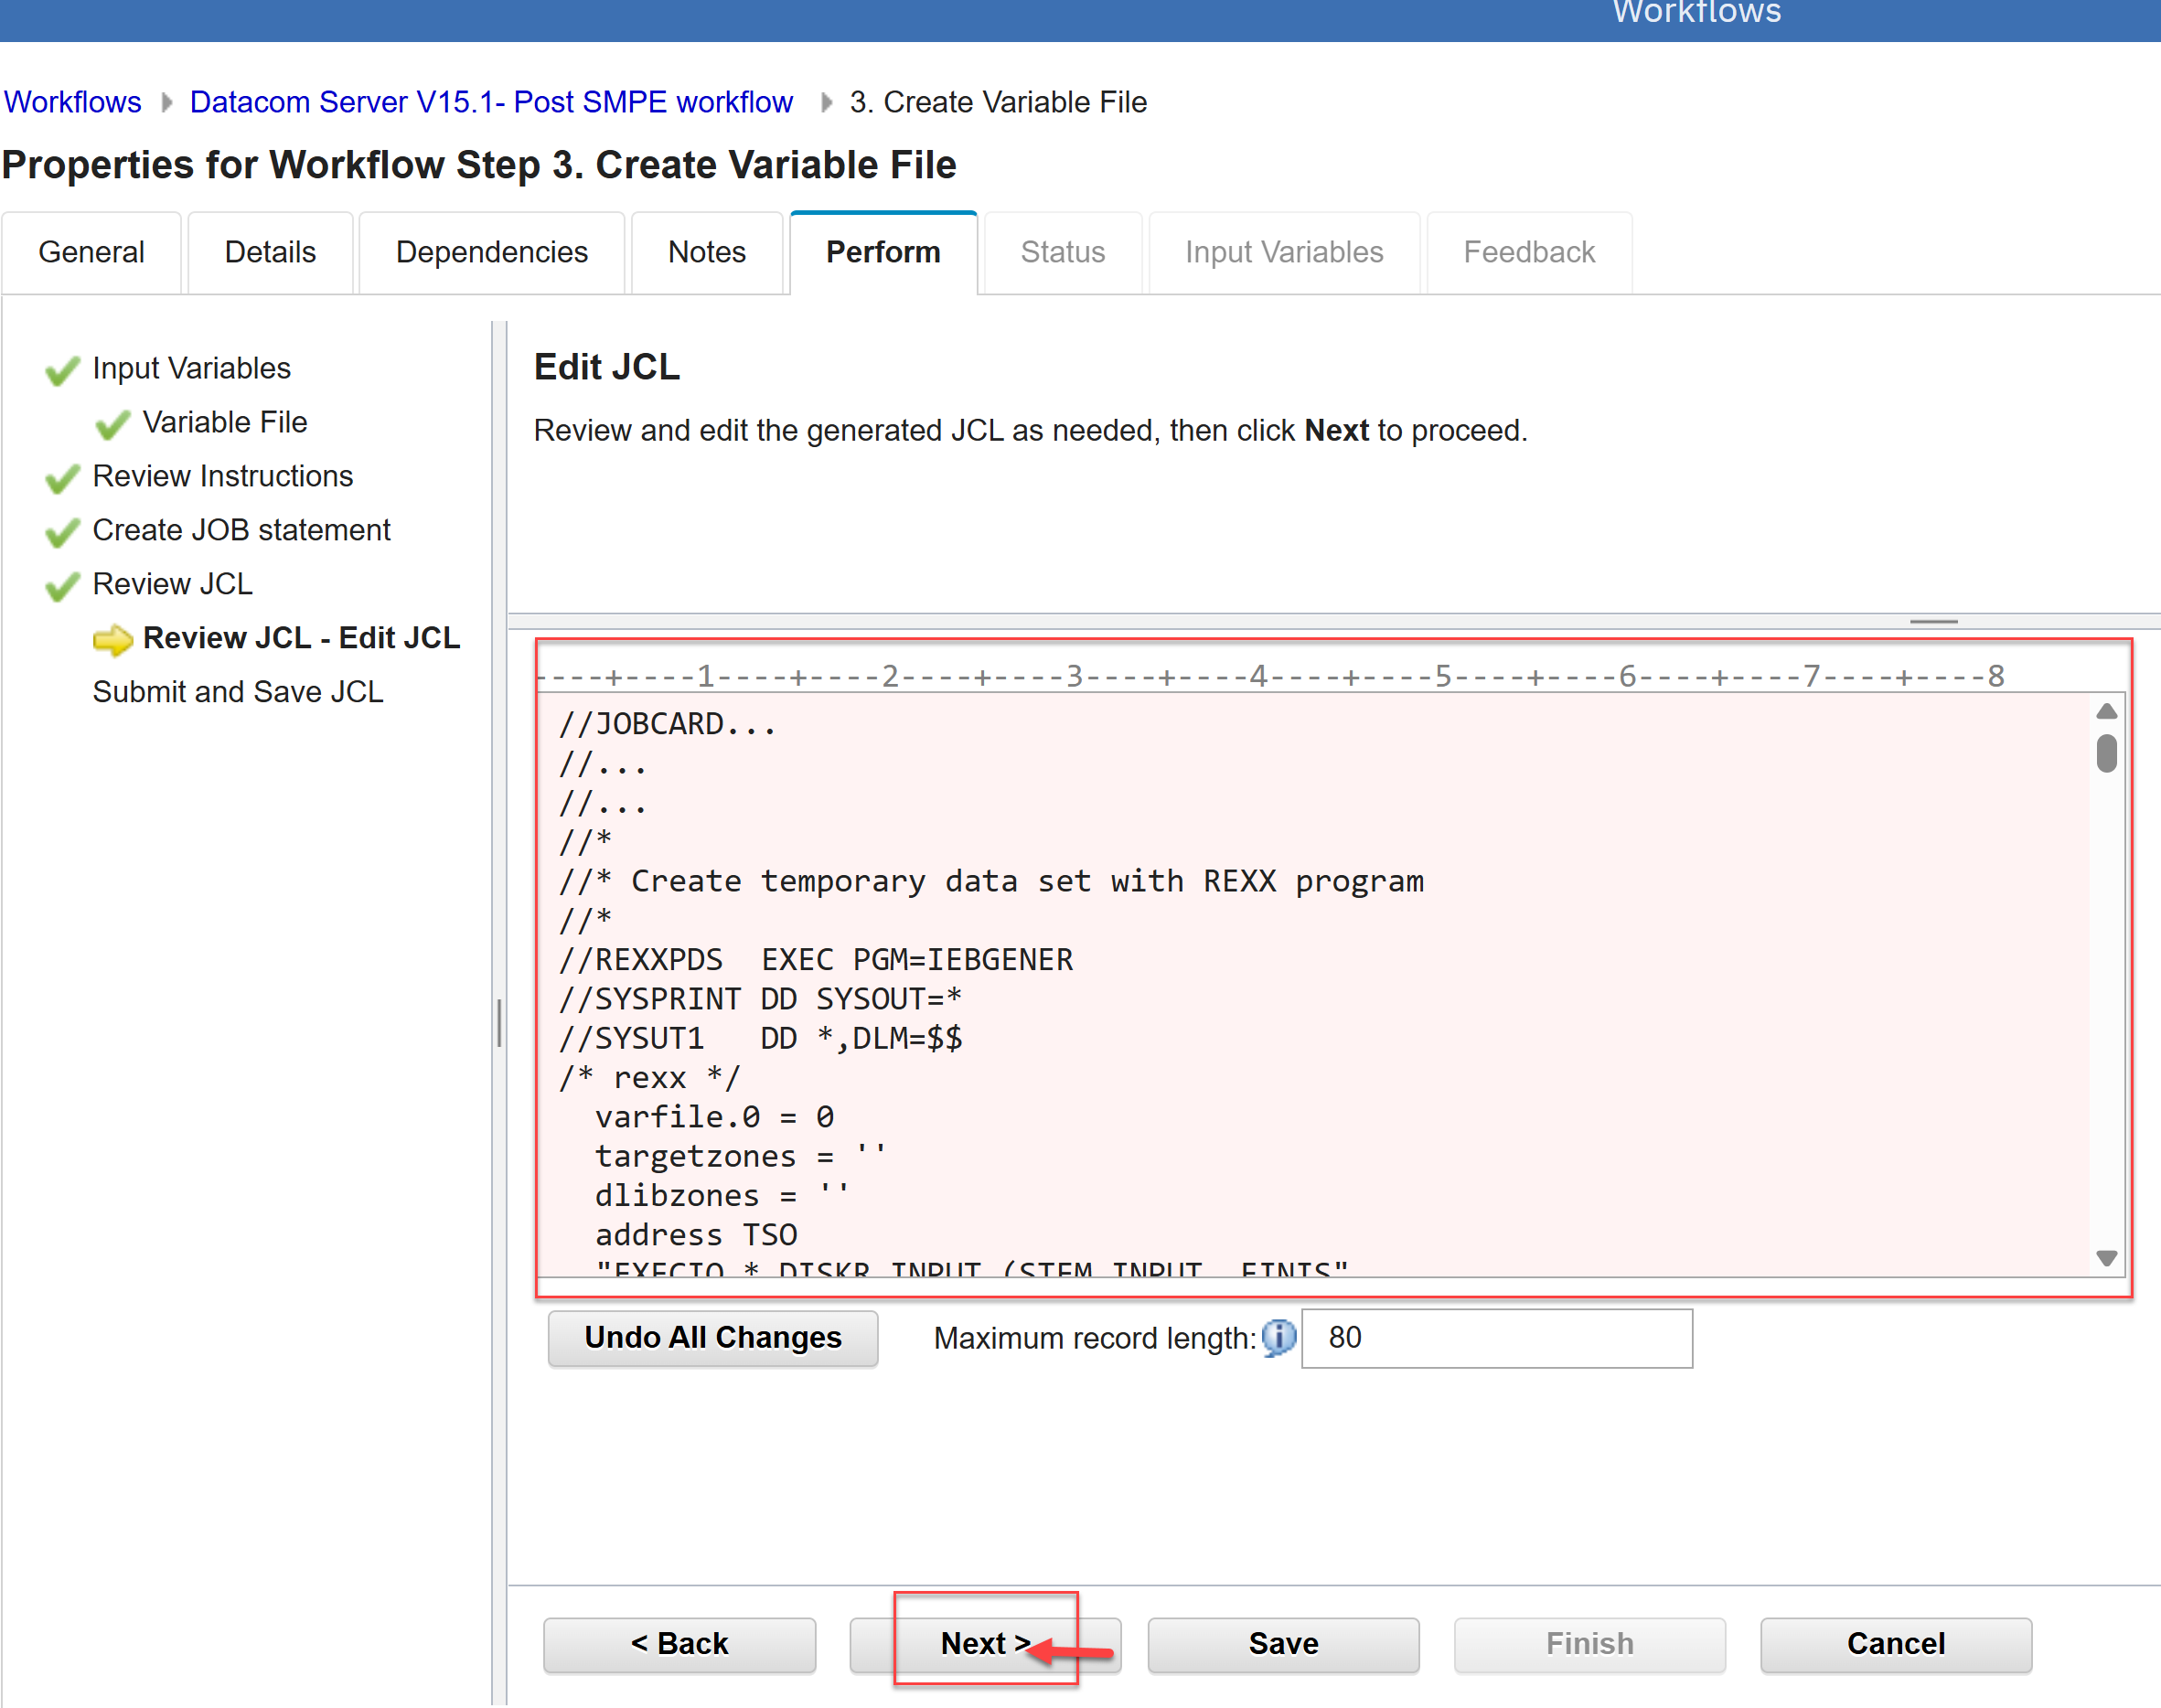Image resolution: width=2161 pixels, height=1708 pixels.
Task: Click the scroll up arrow in JCL editor
Action: click(2106, 711)
